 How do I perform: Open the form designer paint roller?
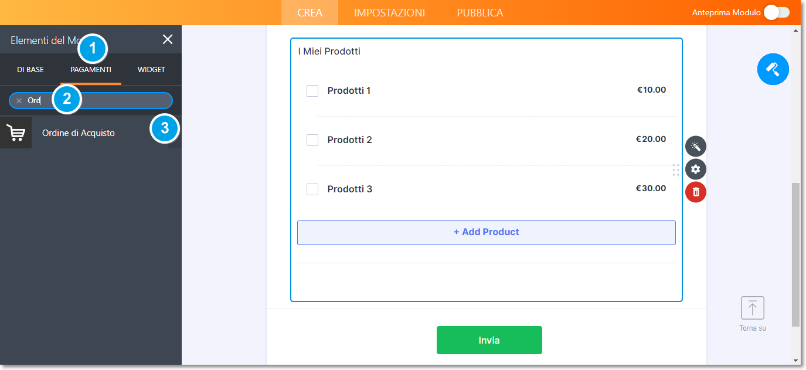(x=773, y=69)
